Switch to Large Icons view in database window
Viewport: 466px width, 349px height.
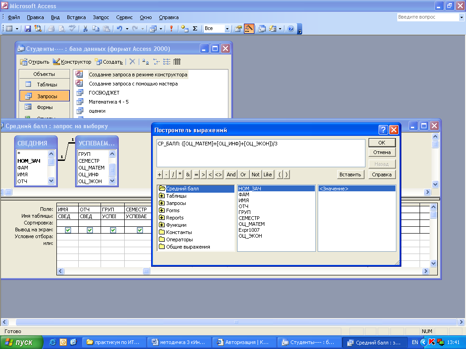[145, 62]
